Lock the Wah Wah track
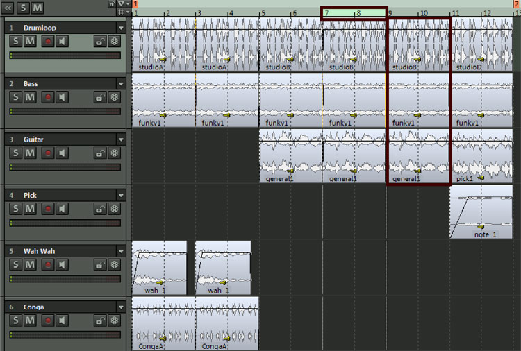521x351 pixels. point(100,265)
